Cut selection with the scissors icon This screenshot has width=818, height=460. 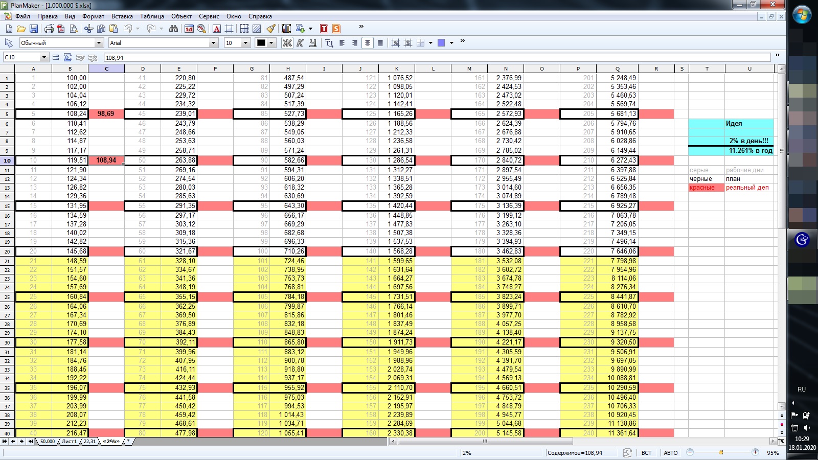tap(88, 29)
